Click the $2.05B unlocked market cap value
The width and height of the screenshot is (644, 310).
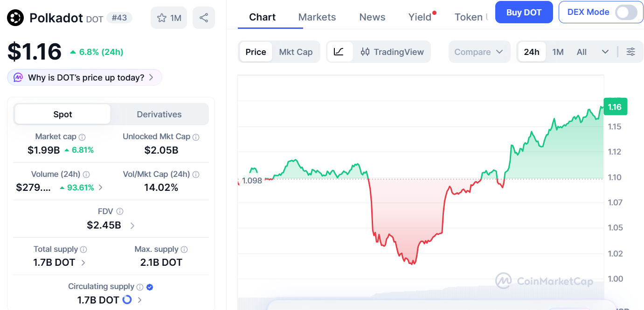(x=161, y=150)
